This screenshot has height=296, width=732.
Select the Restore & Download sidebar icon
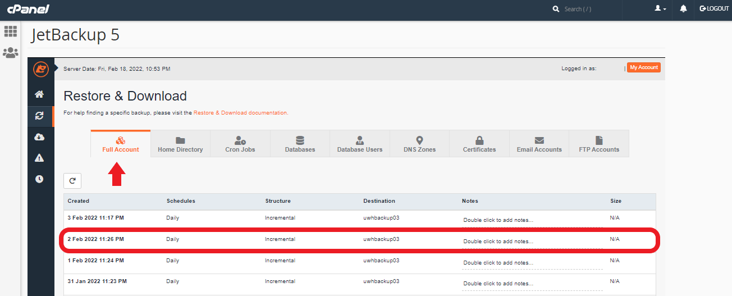pos(39,116)
